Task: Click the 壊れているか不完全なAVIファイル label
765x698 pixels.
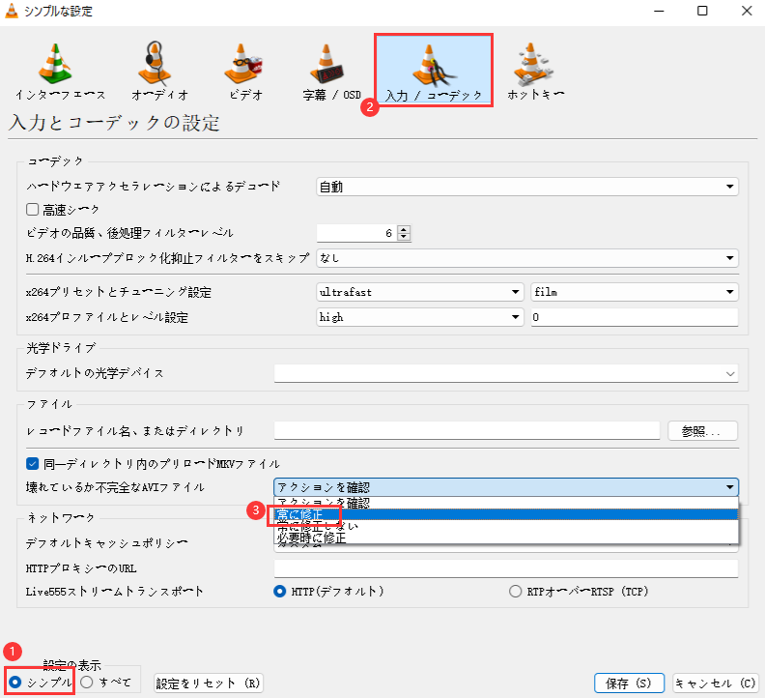Action: (115, 487)
